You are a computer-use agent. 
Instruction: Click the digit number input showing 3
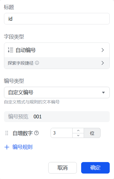tap(61, 133)
